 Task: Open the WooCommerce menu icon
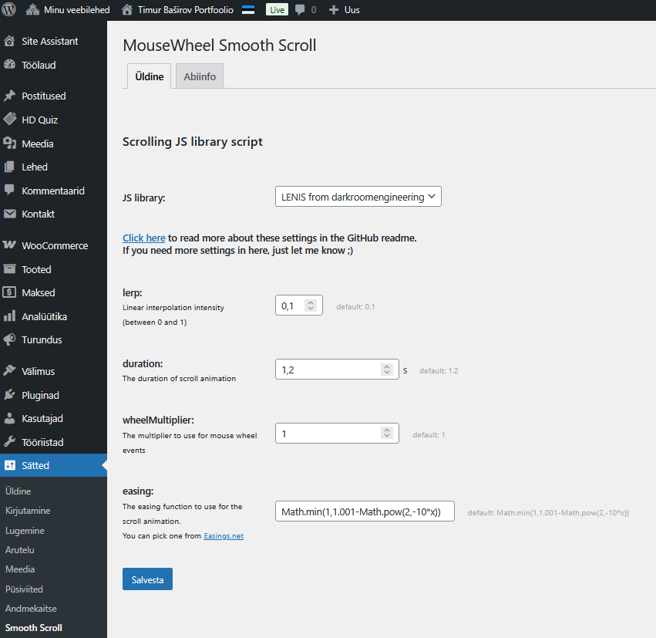9,245
